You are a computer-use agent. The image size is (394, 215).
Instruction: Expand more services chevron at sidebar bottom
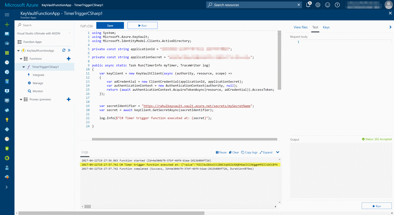pyautogui.click(x=7, y=187)
